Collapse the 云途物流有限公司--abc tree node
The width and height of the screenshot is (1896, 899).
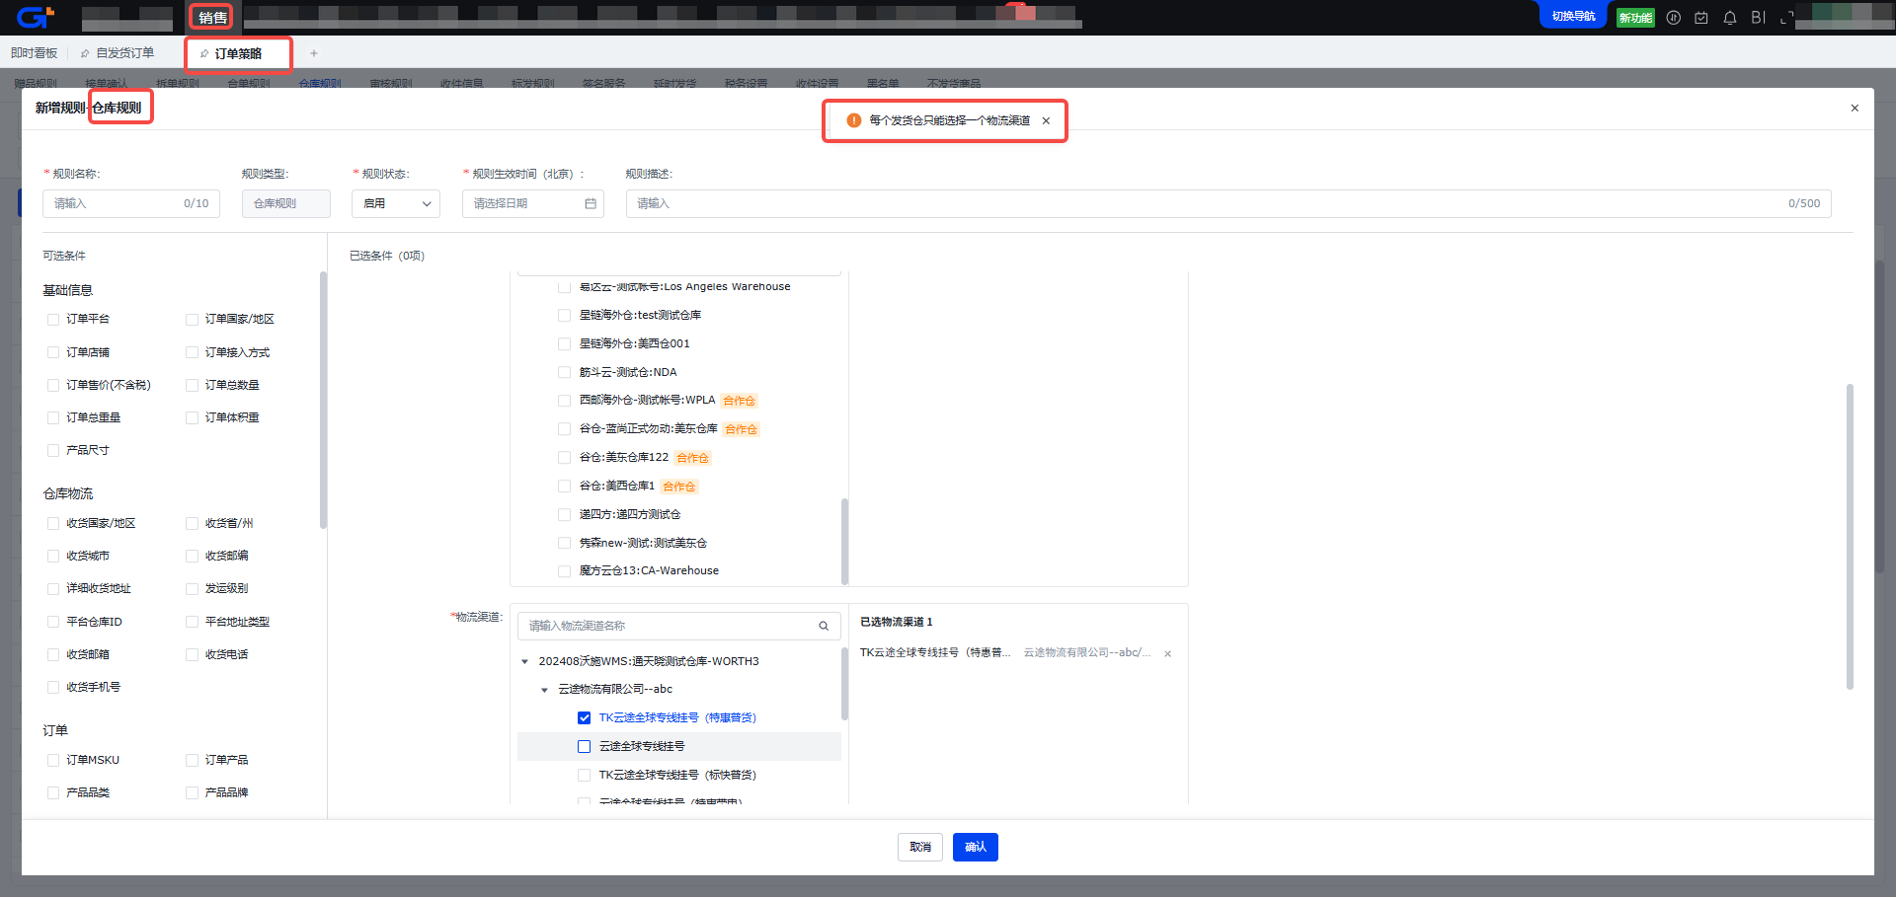point(544,690)
